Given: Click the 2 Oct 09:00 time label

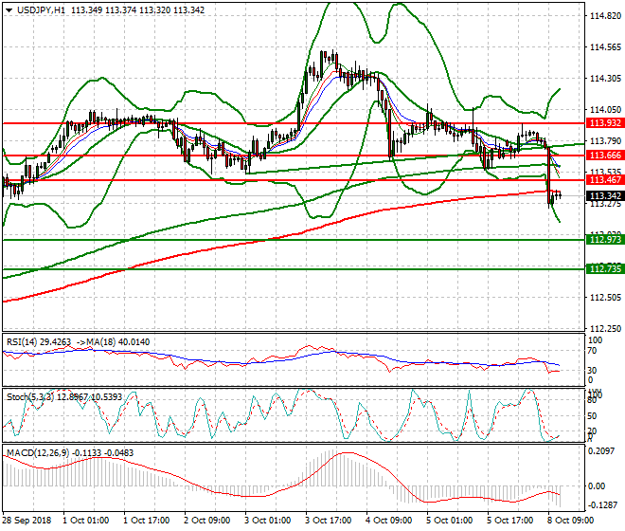Looking at the screenshot, I should [x=206, y=521].
